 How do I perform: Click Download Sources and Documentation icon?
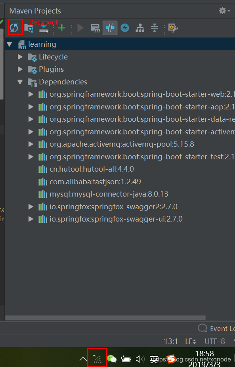44,28
